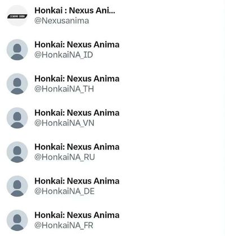
Task: Click the default avatar next to @HonkaiNA_ID
Action: [17, 49]
